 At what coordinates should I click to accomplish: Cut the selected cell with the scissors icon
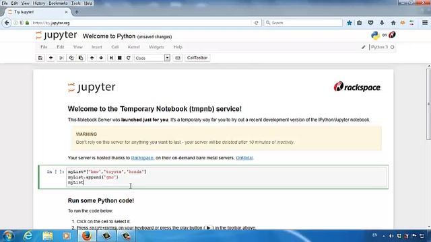(61, 58)
